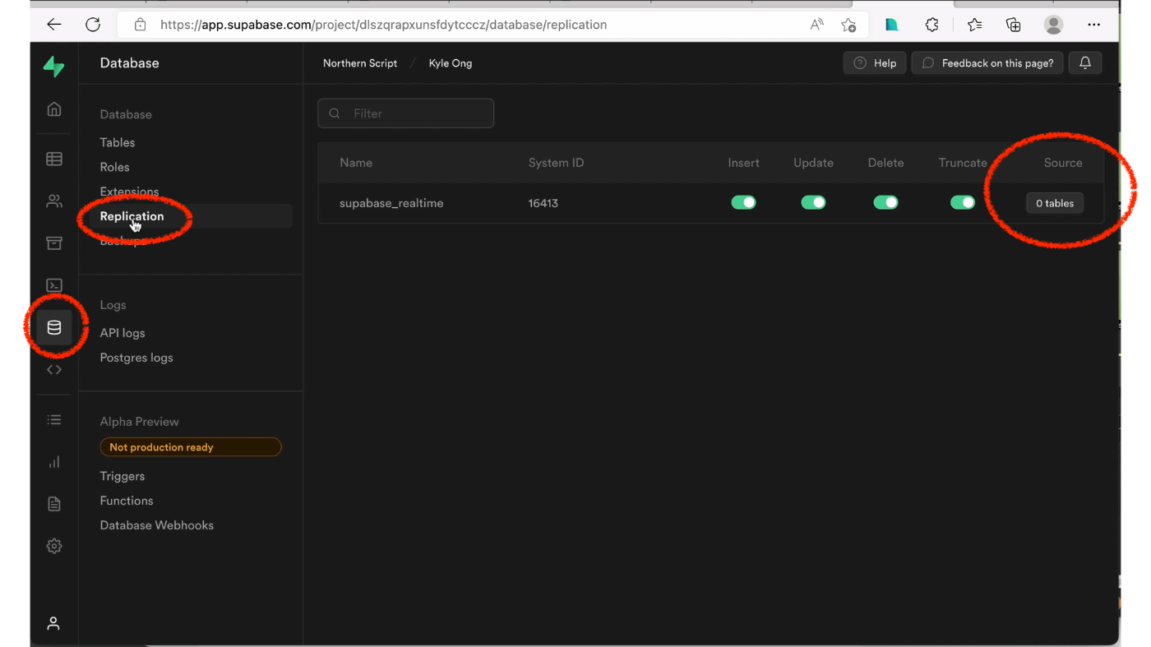Open API logs
The height and width of the screenshot is (647, 1151).
(x=122, y=333)
